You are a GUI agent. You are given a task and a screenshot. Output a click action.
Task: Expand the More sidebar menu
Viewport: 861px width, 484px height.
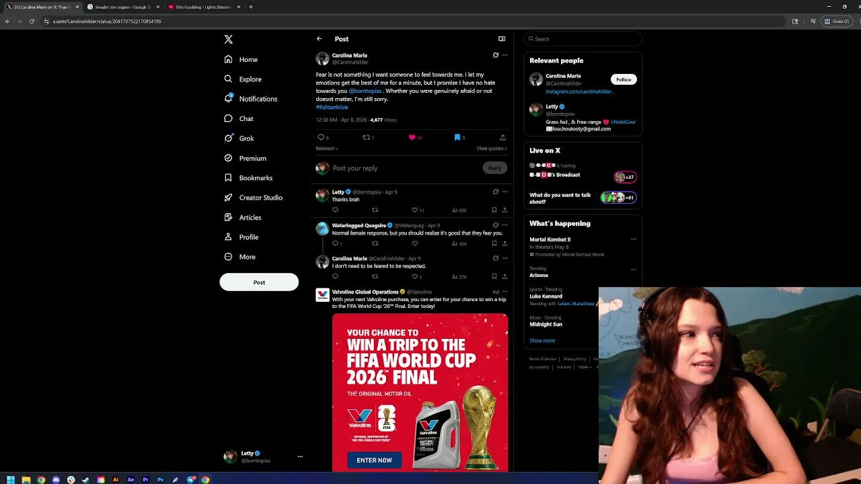click(240, 257)
